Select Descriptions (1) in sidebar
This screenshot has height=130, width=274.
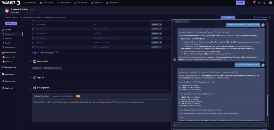[10, 47]
